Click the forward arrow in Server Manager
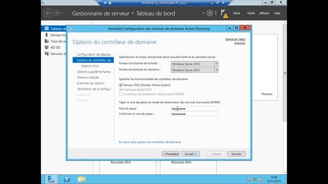The height and width of the screenshot is (184, 328). tap(56, 13)
